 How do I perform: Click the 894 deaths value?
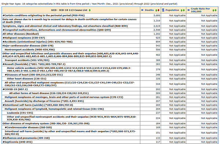click(158, 42)
